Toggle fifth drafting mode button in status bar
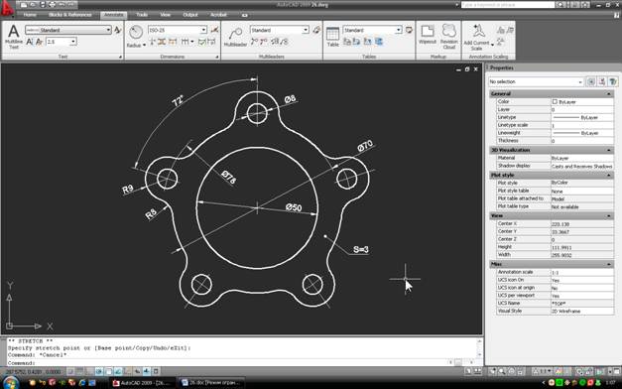 click(x=108, y=371)
